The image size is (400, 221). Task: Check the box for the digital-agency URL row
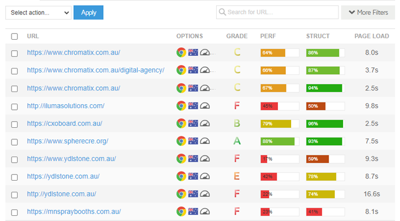pyautogui.click(x=14, y=71)
